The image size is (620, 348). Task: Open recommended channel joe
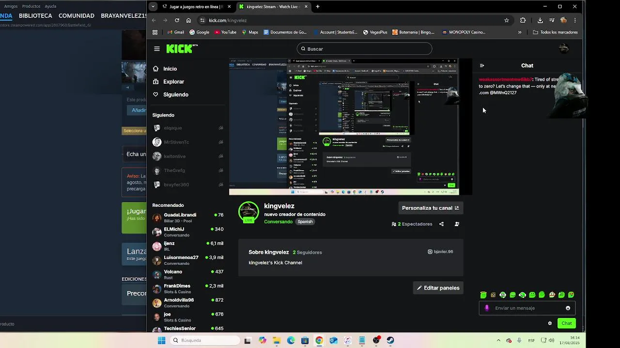(187, 317)
